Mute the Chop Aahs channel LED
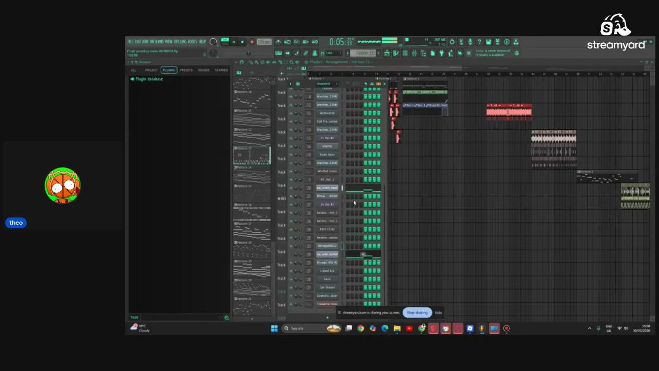 (291, 155)
